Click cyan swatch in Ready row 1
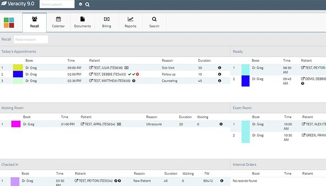The height and width of the screenshot is (186, 326). (245, 70)
